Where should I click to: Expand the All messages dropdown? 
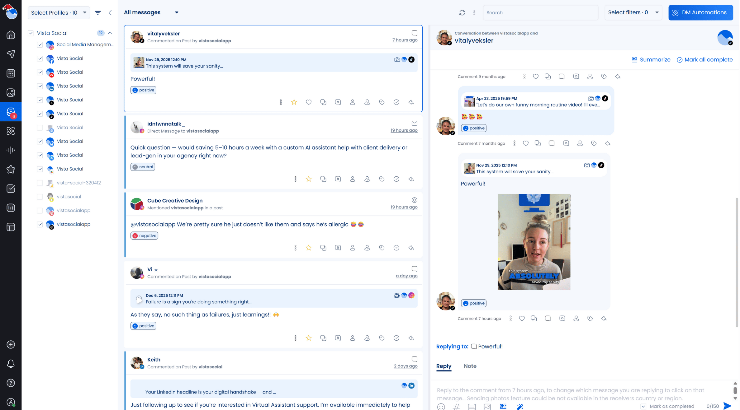coord(151,12)
